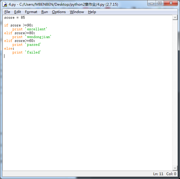Click the 'elif score>=80:' line
The width and height of the screenshot is (180, 179).
coord(19,33)
